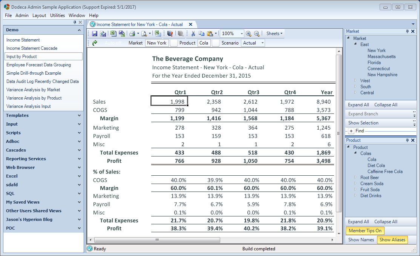420x256 pixels.
Task: Toggle the Show Names option
Action: [x=361, y=240]
